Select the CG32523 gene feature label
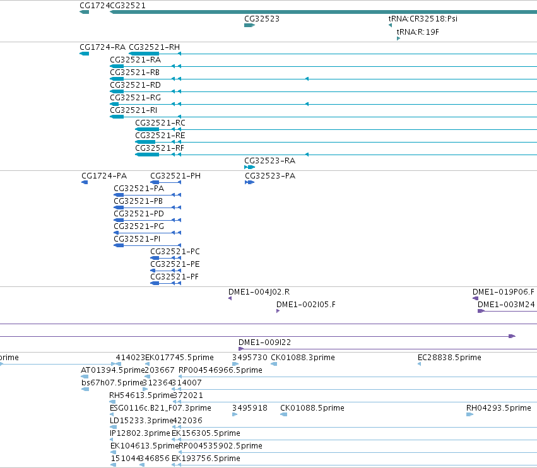This screenshot has width=537, height=468. [262, 19]
